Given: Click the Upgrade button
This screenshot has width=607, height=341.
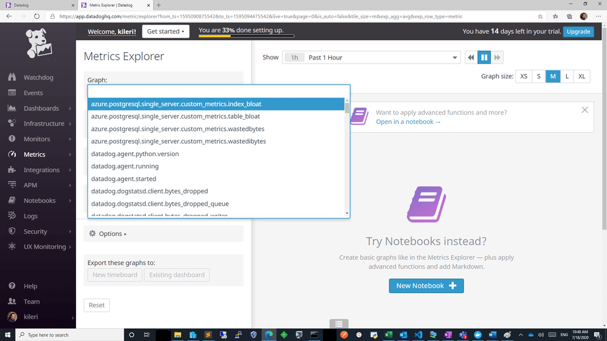Looking at the screenshot, I should 578,32.
